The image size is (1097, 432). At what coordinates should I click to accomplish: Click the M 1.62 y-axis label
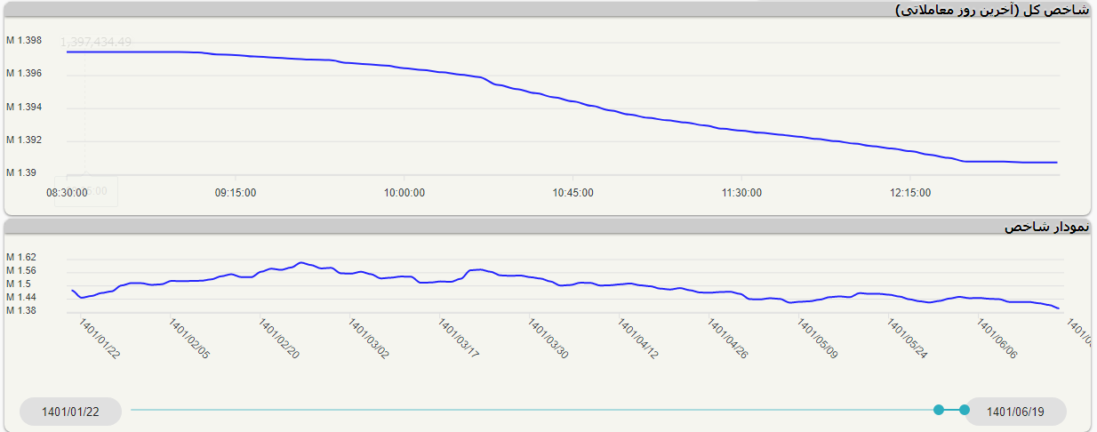tap(21, 257)
